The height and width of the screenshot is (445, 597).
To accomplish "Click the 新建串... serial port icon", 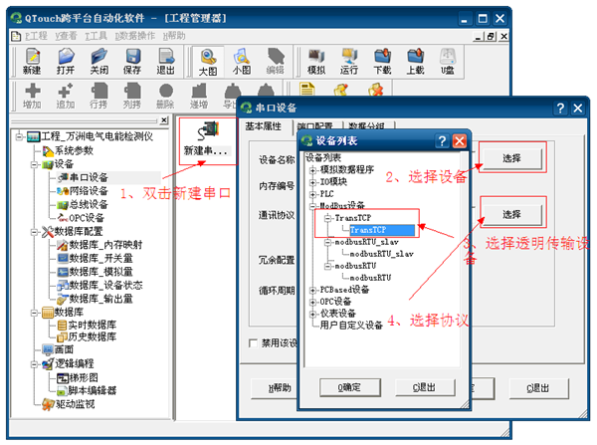I will (207, 138).
